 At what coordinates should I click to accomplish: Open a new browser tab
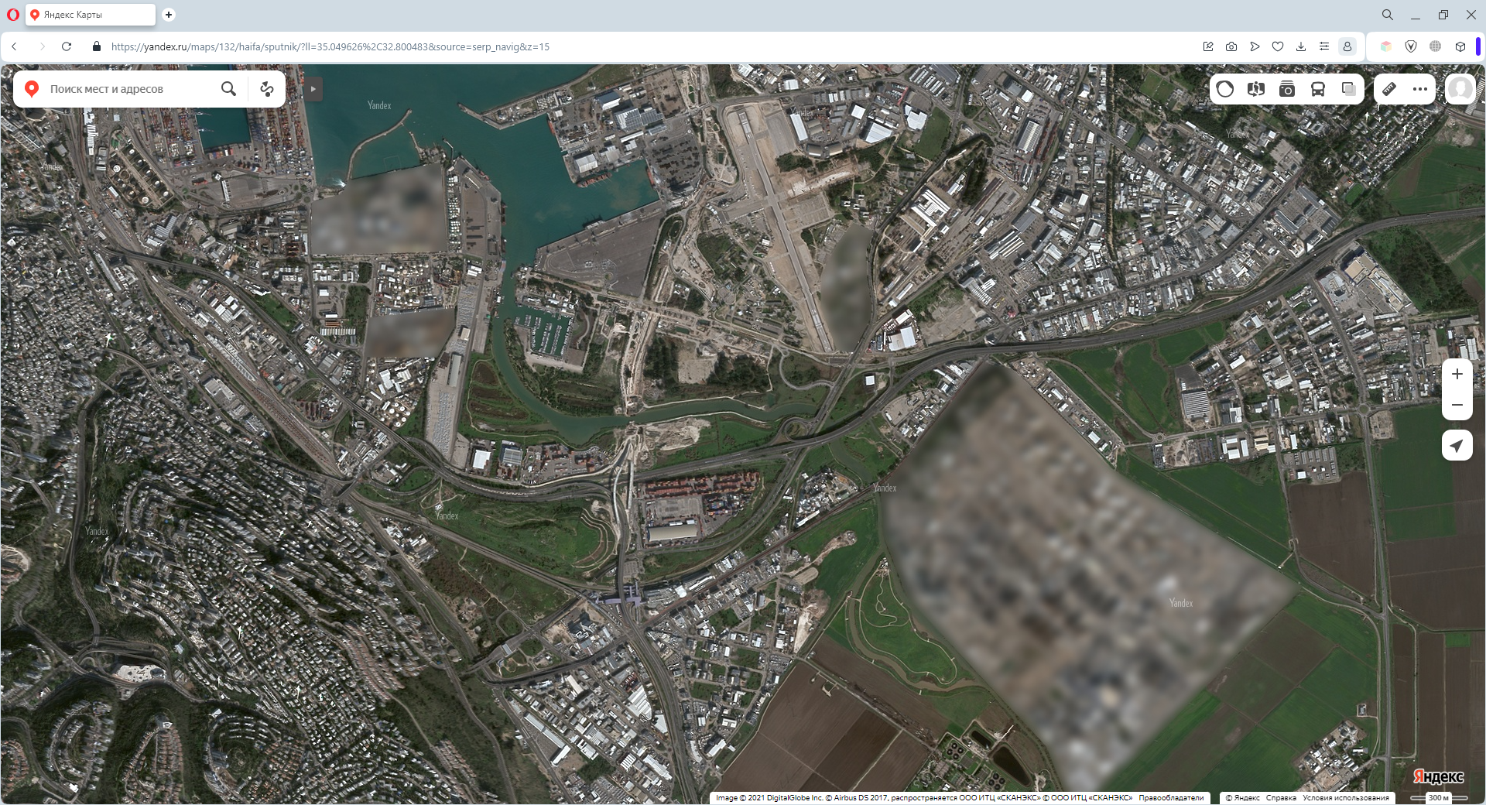pos(169,15)
